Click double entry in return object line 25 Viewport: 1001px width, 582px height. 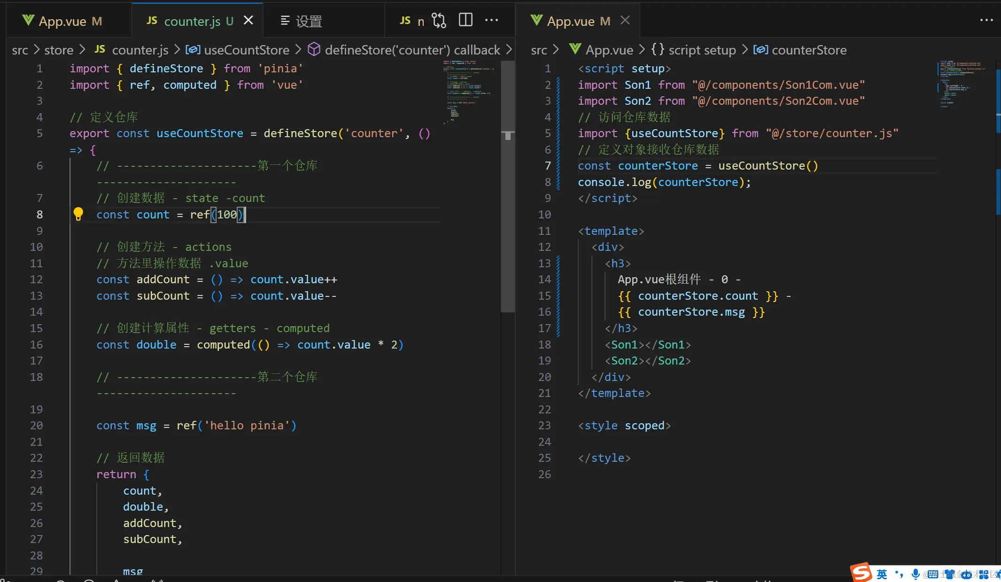click(x=143, y=506)
